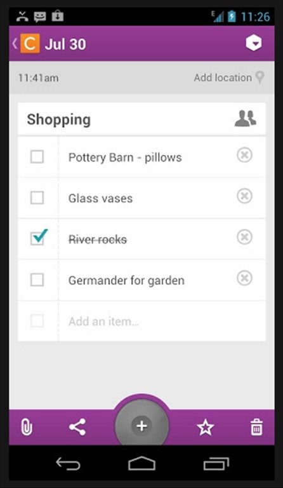283x488 pixels.
Task: Tap the round plus add button
Action: pyautogui.click(x=141, y=426)
